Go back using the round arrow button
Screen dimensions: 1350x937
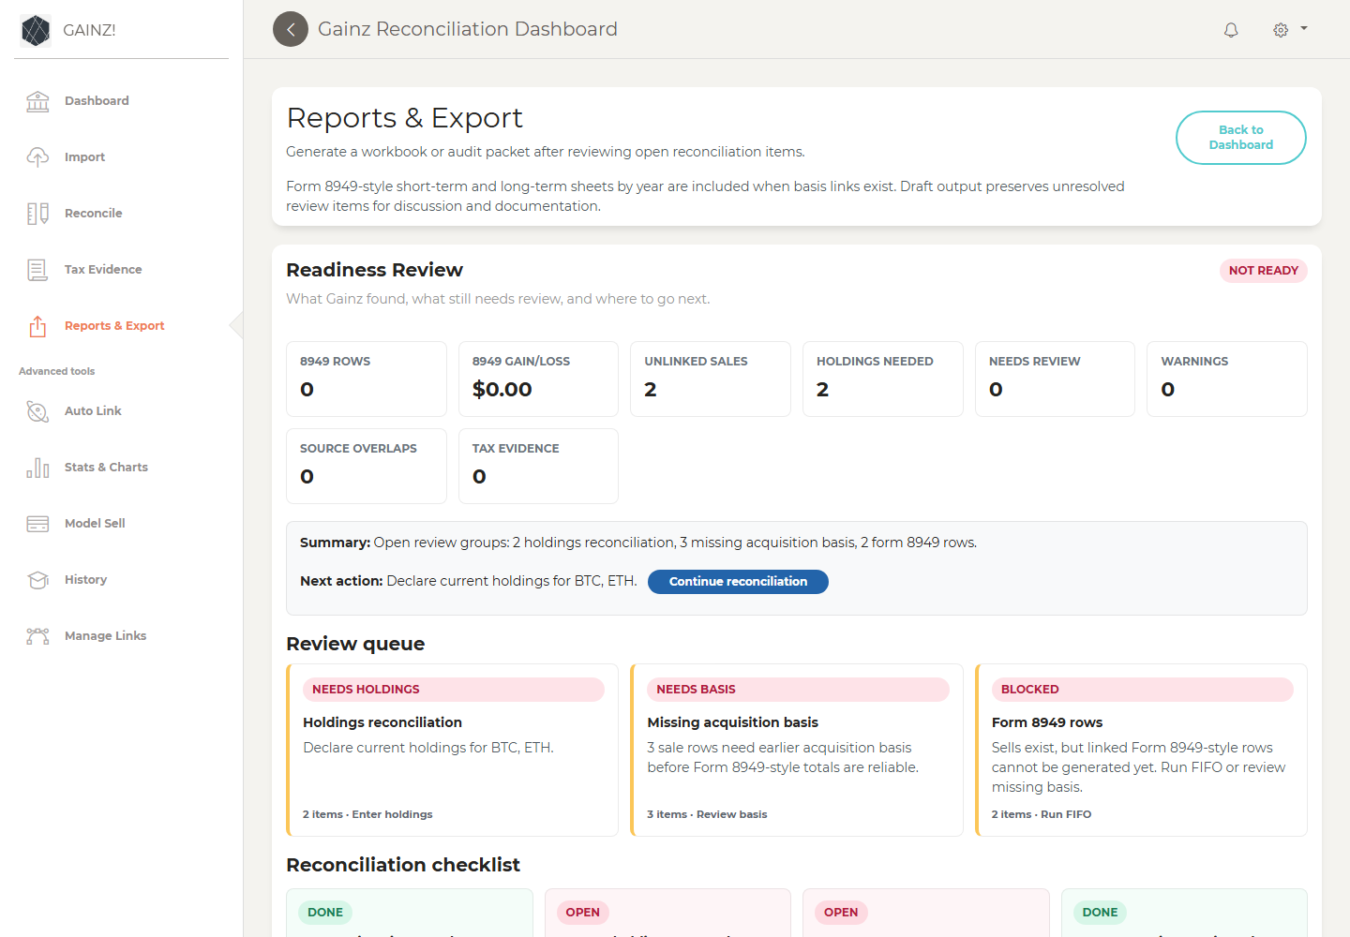(291, 29)
